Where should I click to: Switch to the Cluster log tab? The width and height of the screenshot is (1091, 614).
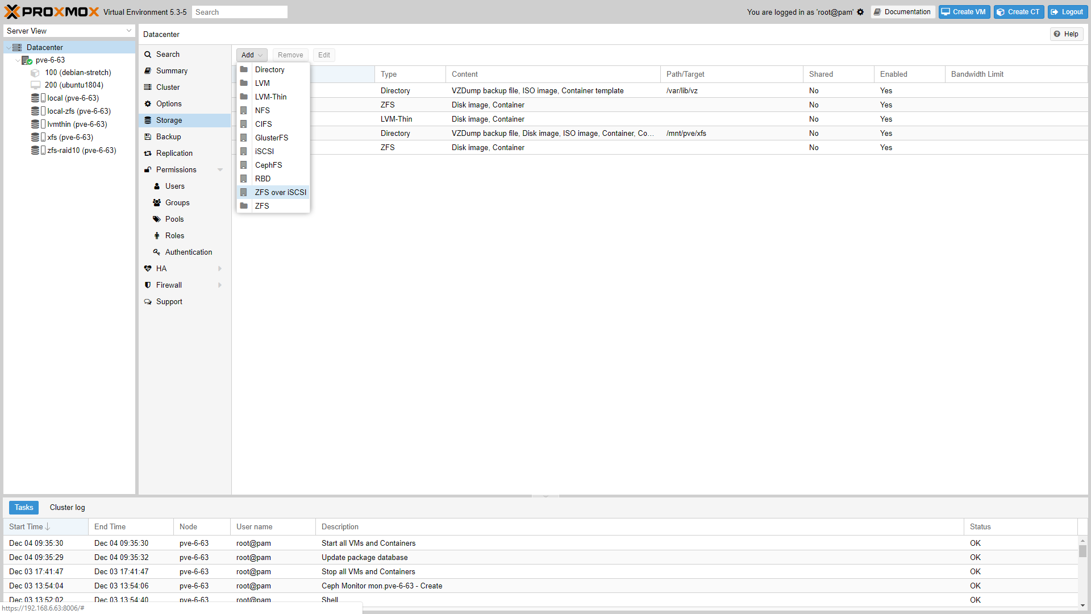pos(67,507)
